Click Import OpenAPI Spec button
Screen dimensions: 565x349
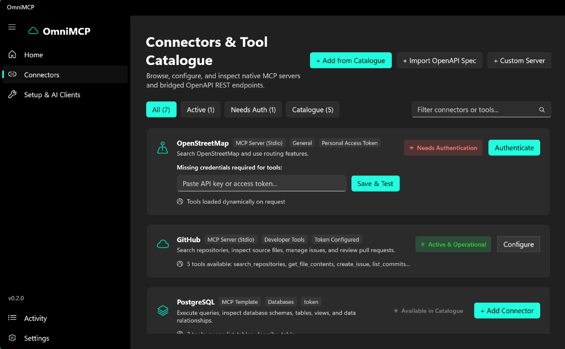coord(439,61)
